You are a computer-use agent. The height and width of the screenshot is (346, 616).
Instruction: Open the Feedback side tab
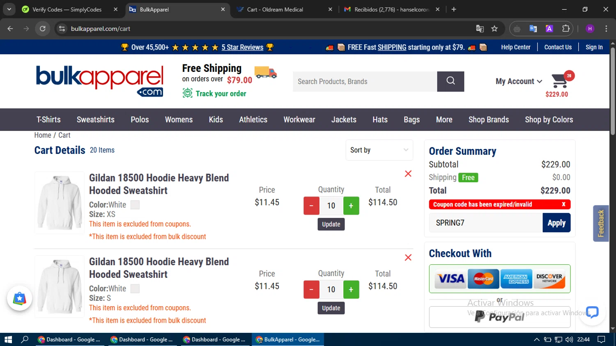click(601, 223)
